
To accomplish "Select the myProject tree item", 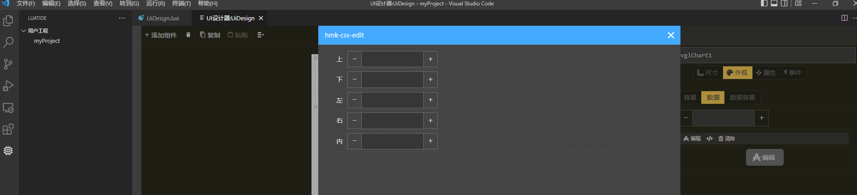I will [x=47, y=41].
